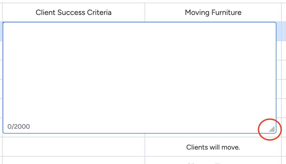This screenshot has width=286, height=164.
Task: Click the highlighted blue row strip left of the textbox
Action: pyautogui.click(x=1, y=31)
